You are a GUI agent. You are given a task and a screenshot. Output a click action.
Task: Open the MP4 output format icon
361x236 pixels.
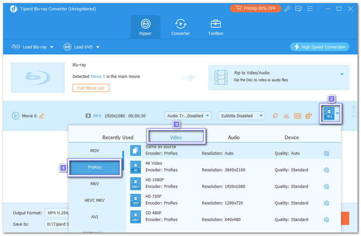(329, 114)
